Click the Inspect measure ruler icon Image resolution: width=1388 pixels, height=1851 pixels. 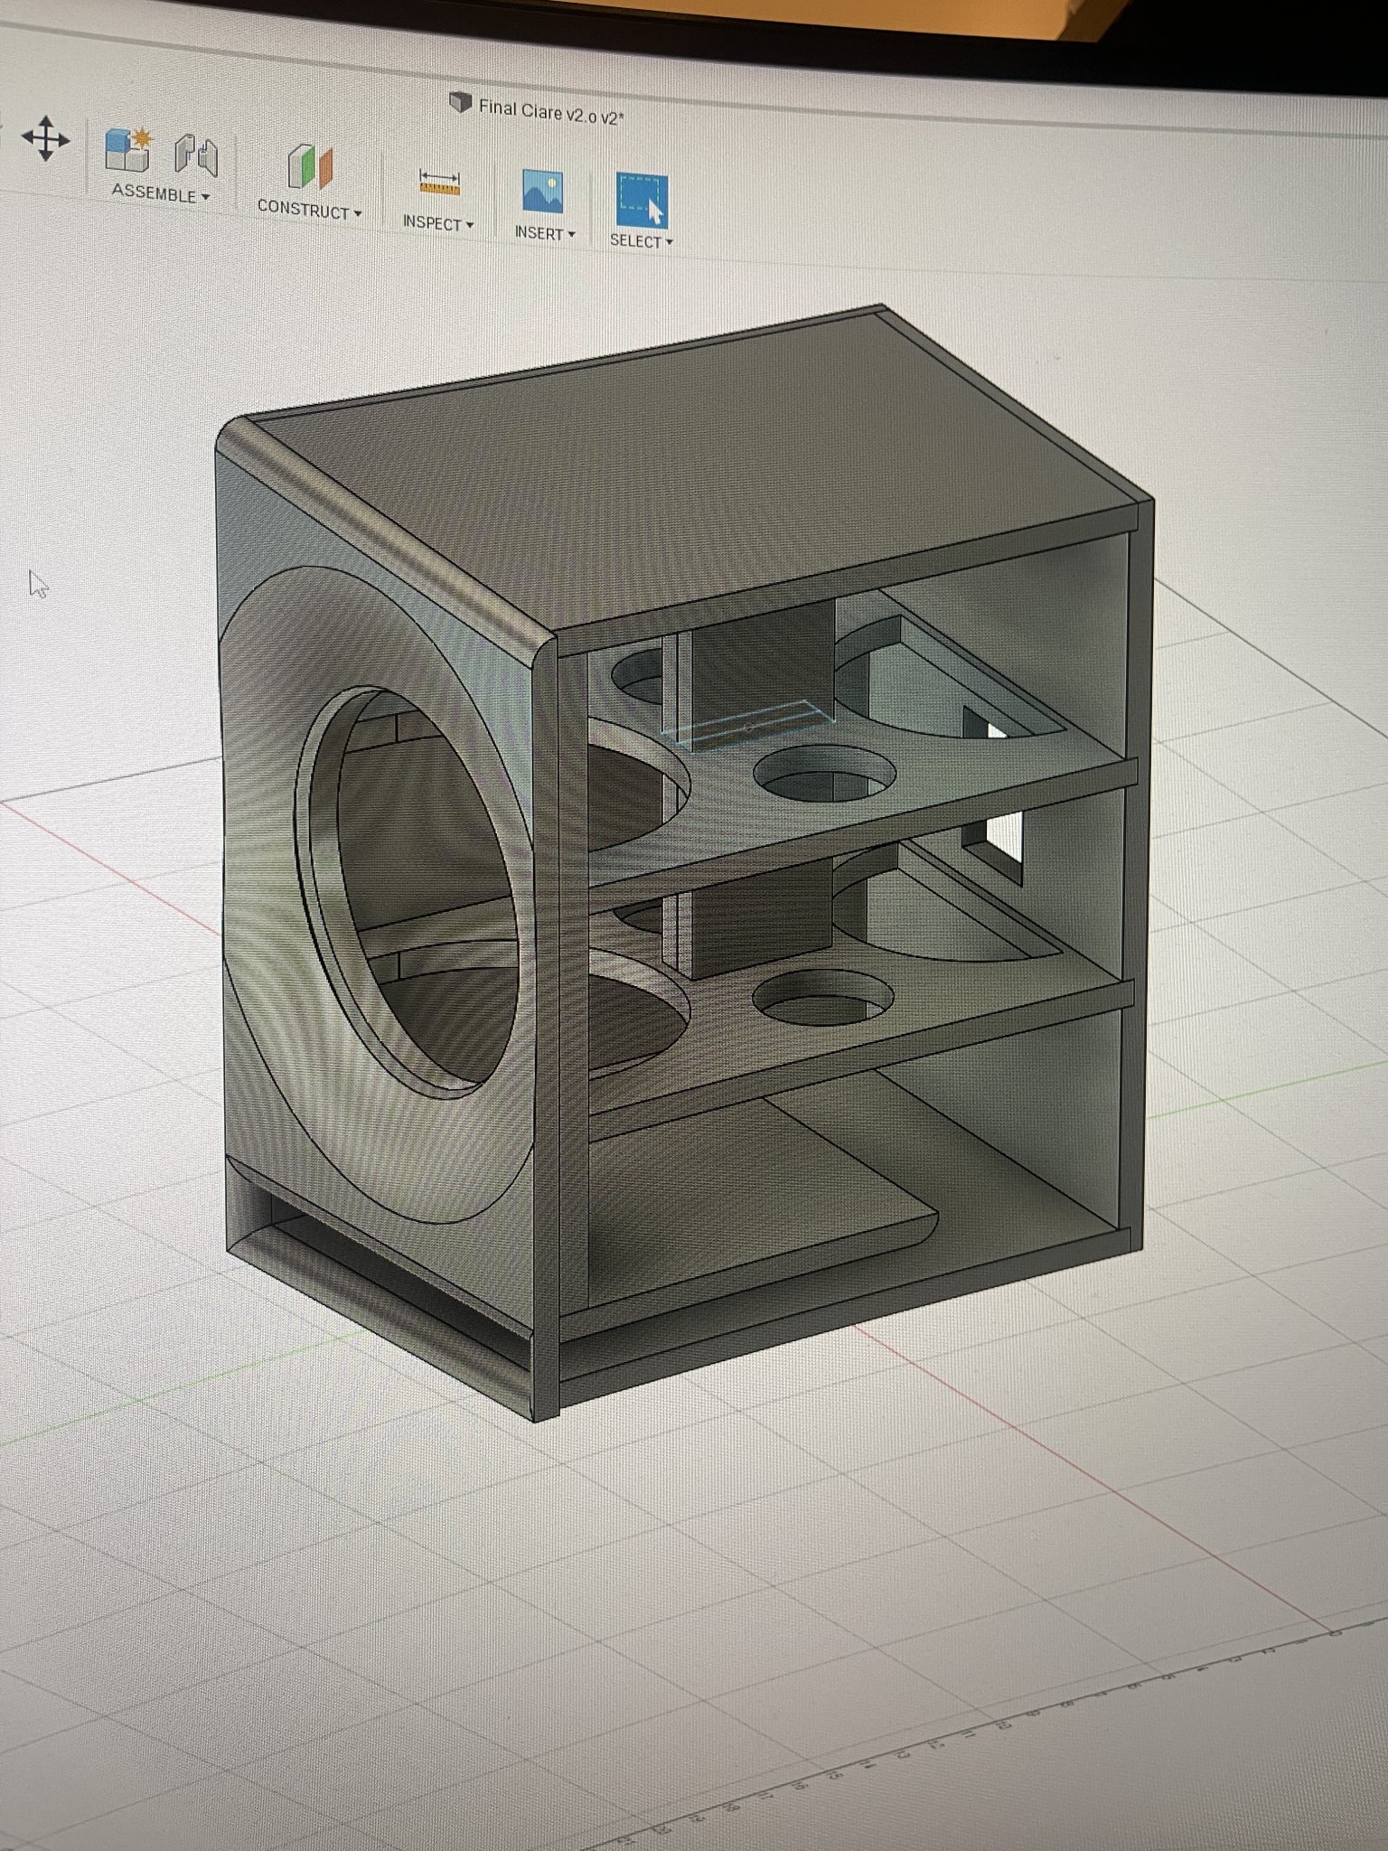click(440, 183)
